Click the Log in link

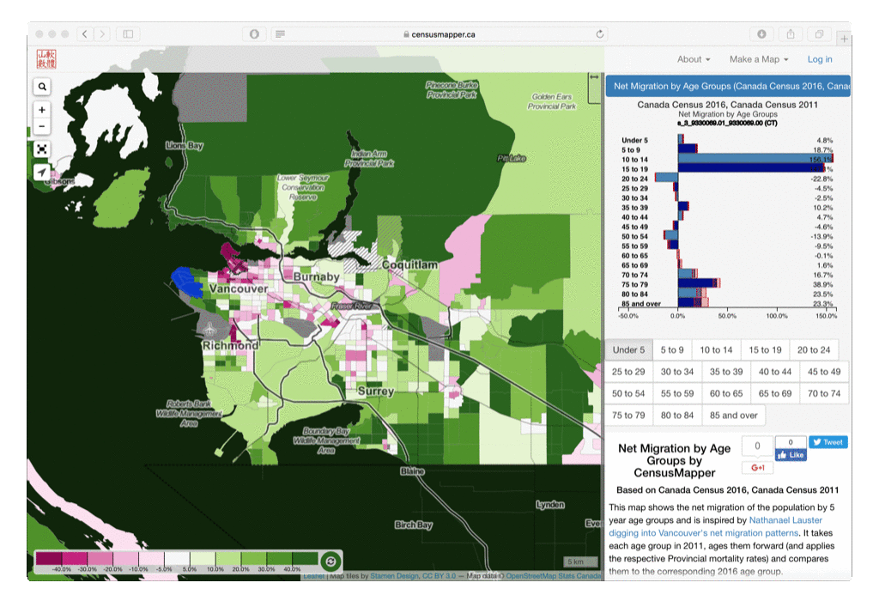820,59
